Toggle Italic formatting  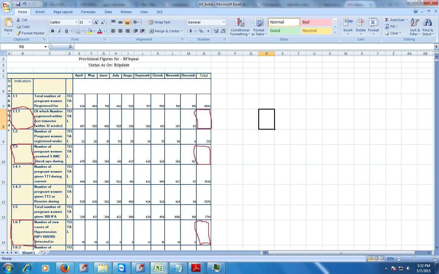pyautogui.click(x=59, y=31)
